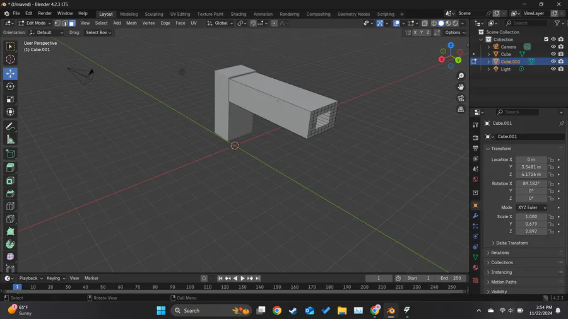Screen dimensions: 568x319
Task: Switch to the Shading workspace tab
Action: click(239, 14)
